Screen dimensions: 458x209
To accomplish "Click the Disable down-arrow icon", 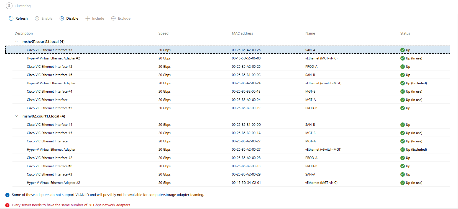I will click(62, 19).
